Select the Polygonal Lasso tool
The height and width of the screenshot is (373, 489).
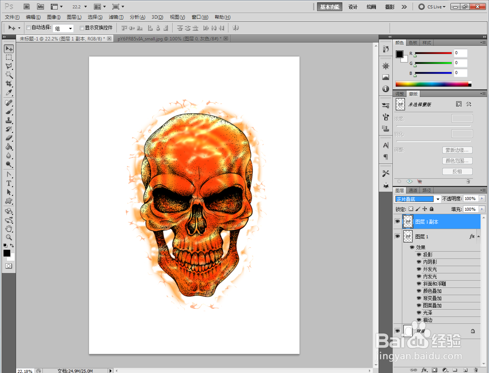click(9, 66)
